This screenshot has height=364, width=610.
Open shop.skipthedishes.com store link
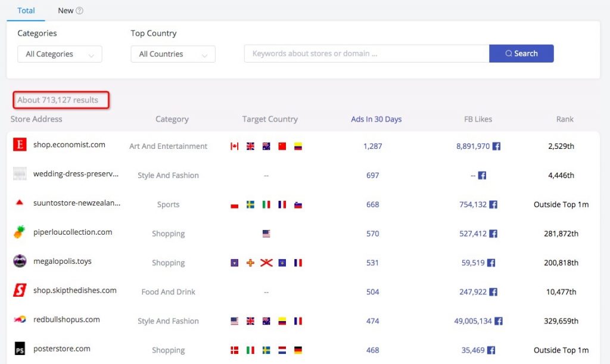tap(74, 291)
